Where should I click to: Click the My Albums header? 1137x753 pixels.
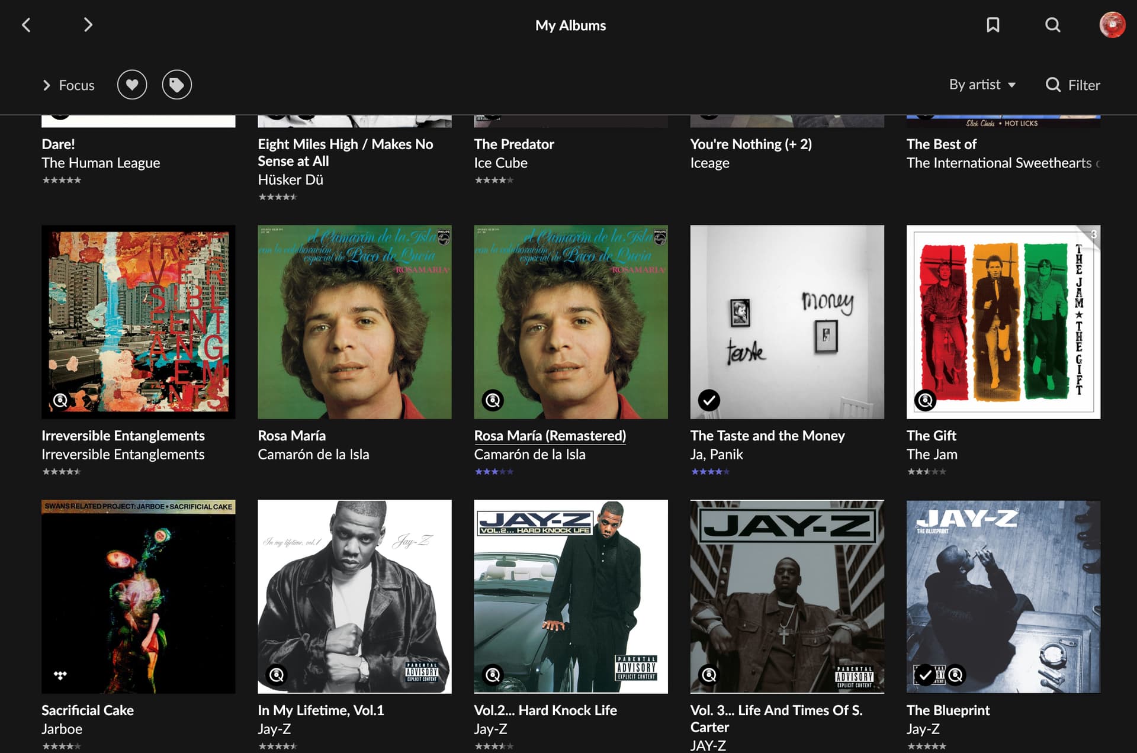(x=570, y=25)
